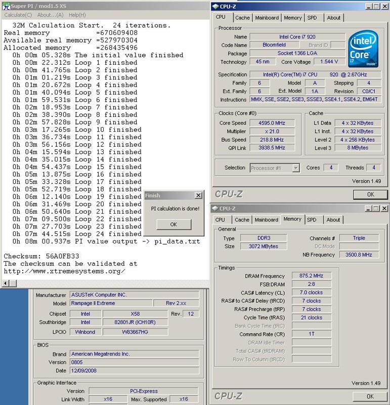Open the Help(H) menu in Super PI
The width and height of the screenshot is (390, 405).
point(77,15)
